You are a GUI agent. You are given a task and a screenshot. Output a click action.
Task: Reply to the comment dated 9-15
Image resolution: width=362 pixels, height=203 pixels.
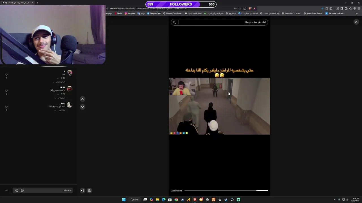click(57, 78)
